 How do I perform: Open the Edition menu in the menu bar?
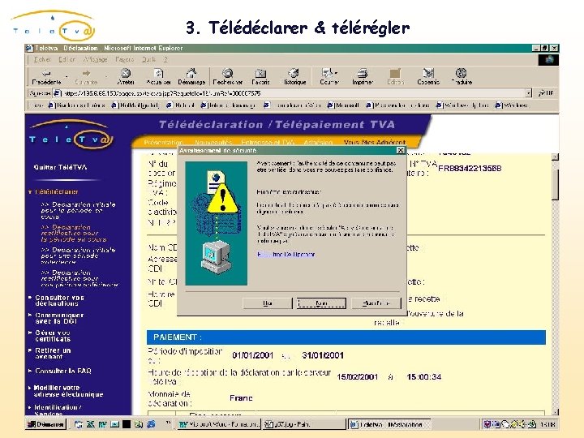[x=67, y=59]
